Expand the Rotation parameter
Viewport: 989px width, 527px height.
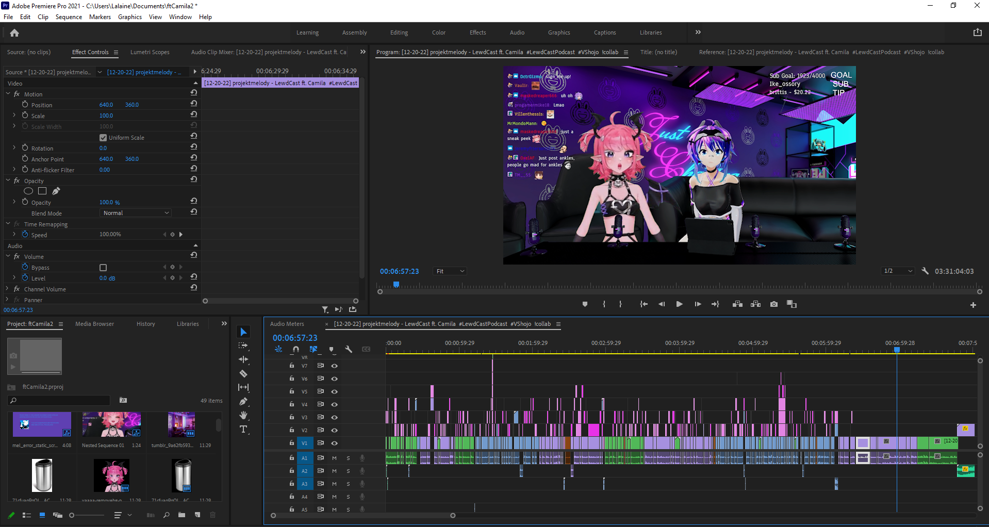tap(14, 147)
